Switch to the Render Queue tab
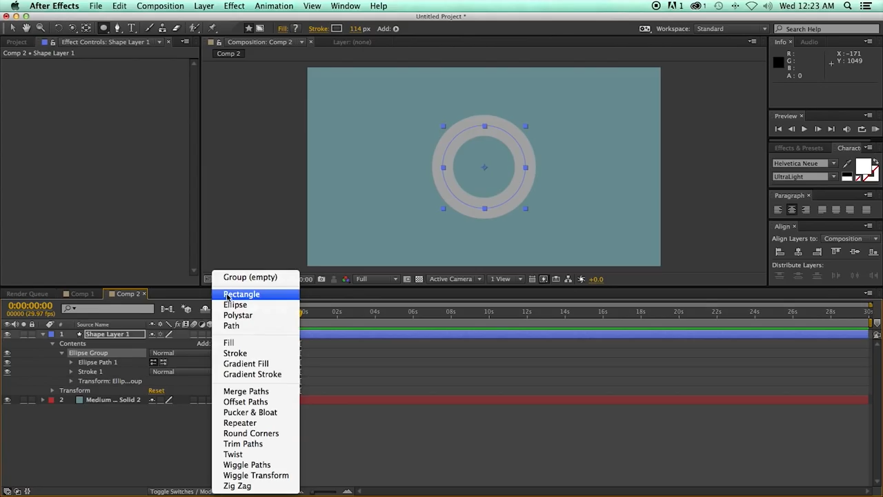Viewport: 883px width, 497px height. pos(28,294)
